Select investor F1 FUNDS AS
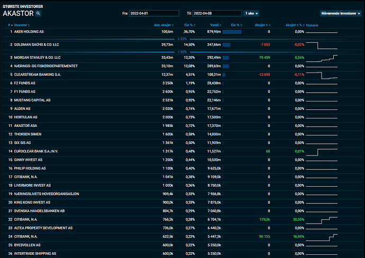365x258 pixels. (25, 91)
